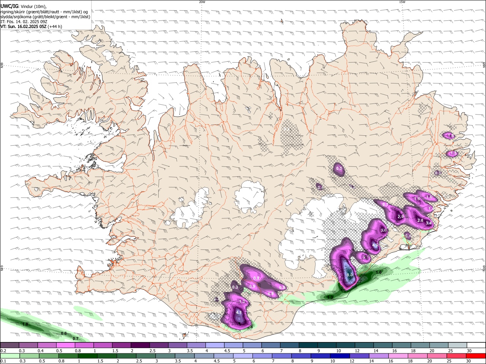Select upper legend swatch between 0.5 and 0.8
Viewport: 486px width, 364px height.
(65, 345)
